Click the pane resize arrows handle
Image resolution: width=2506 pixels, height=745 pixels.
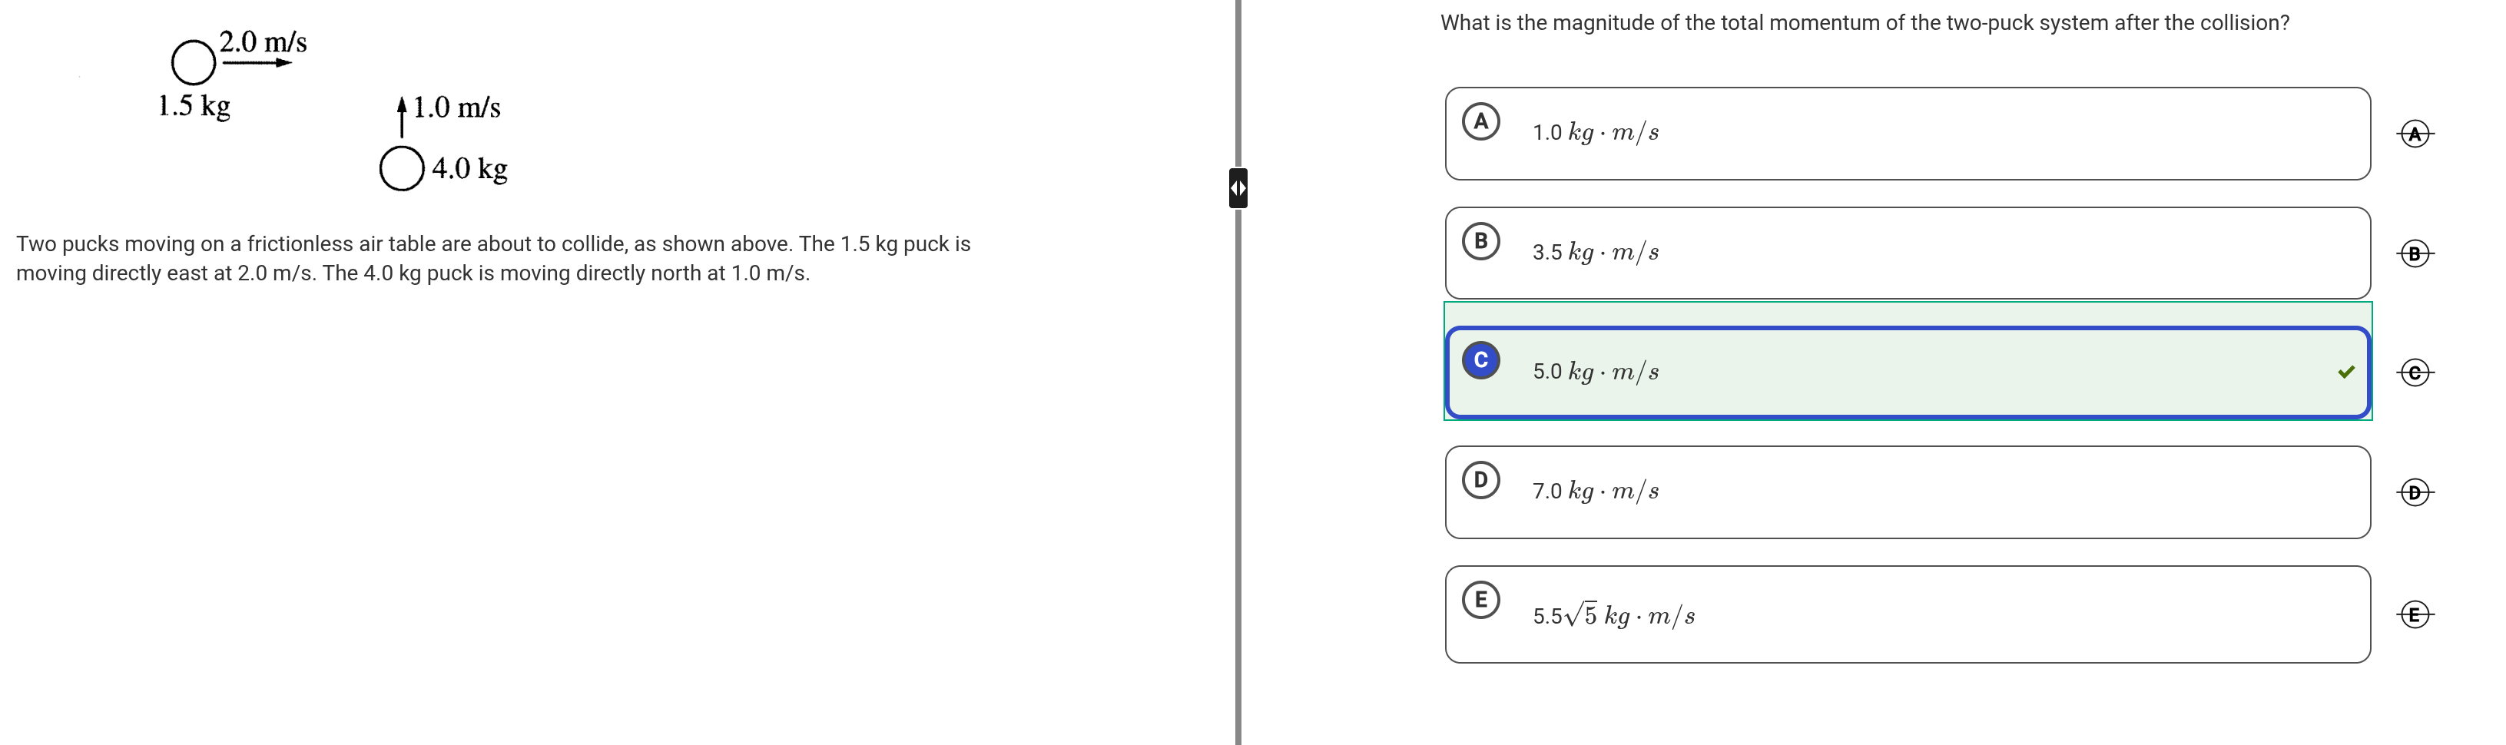1238,187
